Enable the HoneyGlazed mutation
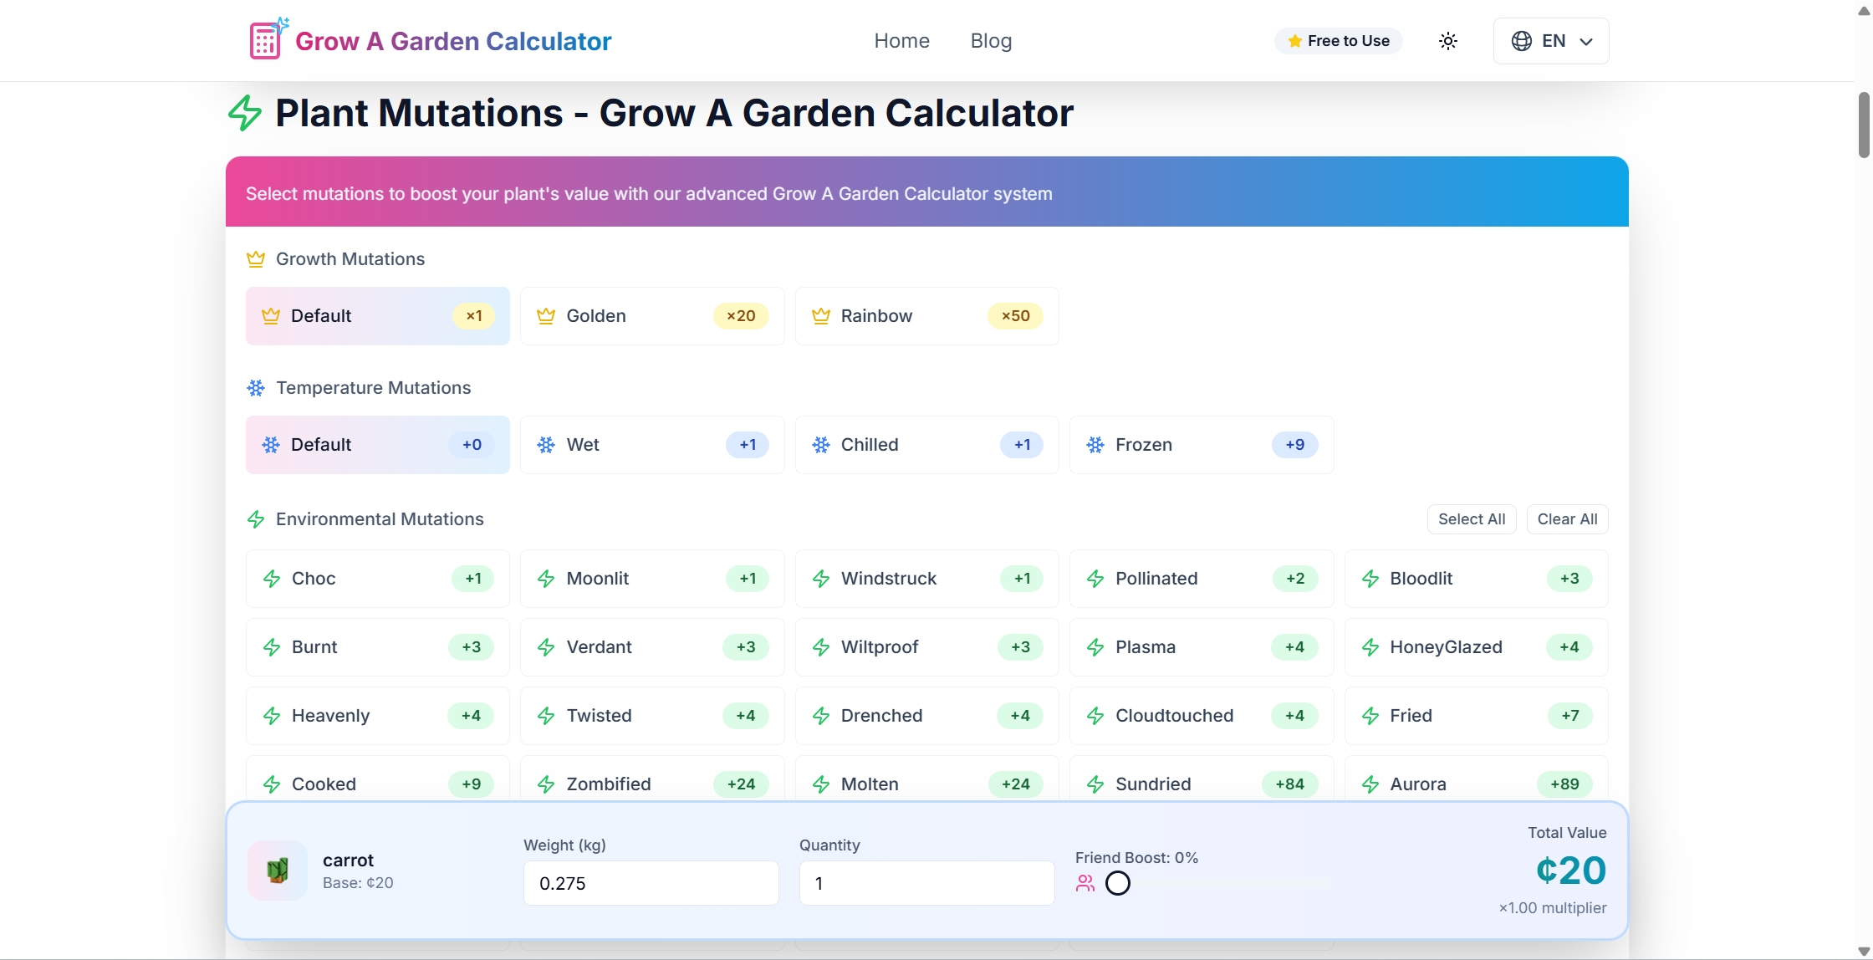Screen dimensions: 1873x960 (1477, 647)
